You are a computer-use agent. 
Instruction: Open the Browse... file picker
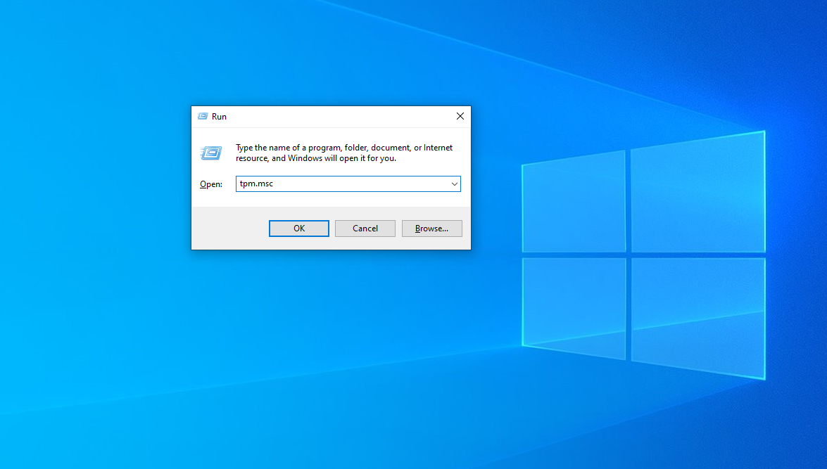click(431, 229)
